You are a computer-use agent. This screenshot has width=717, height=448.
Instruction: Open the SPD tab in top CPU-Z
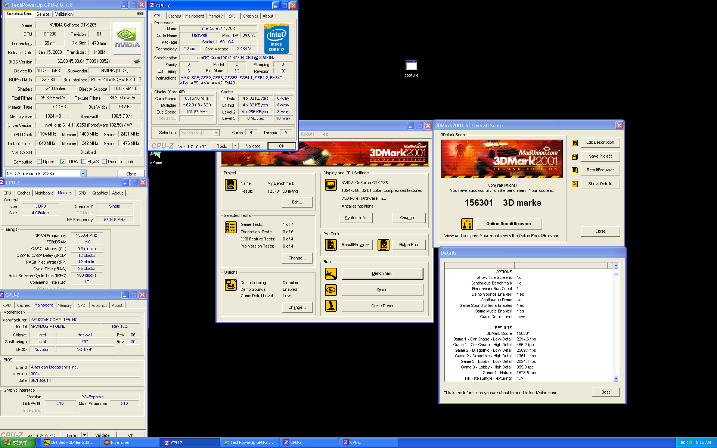click(233, 16)
